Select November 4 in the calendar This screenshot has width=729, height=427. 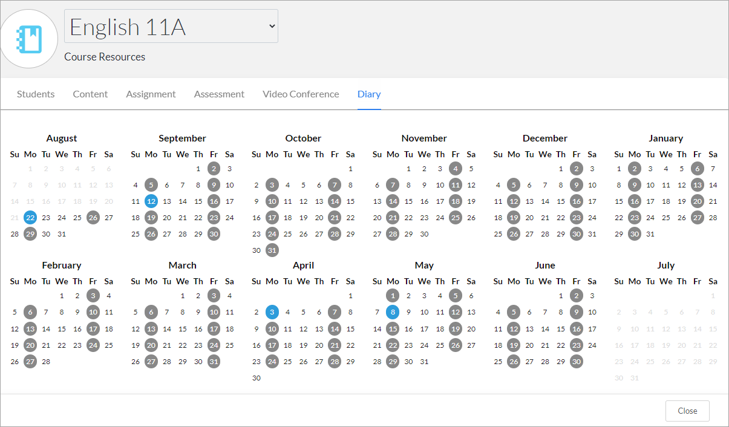pyautogui.click(x=456, y=169)
